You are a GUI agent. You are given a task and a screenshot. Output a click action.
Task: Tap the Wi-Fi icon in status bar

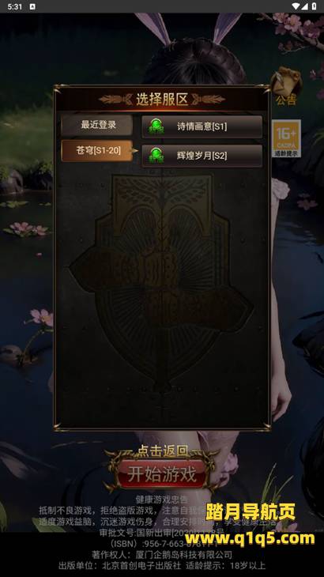pyautogui.click(x=296, y=6)
